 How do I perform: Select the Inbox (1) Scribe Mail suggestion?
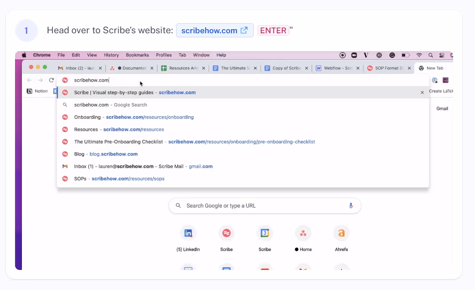tap(243, 166)
